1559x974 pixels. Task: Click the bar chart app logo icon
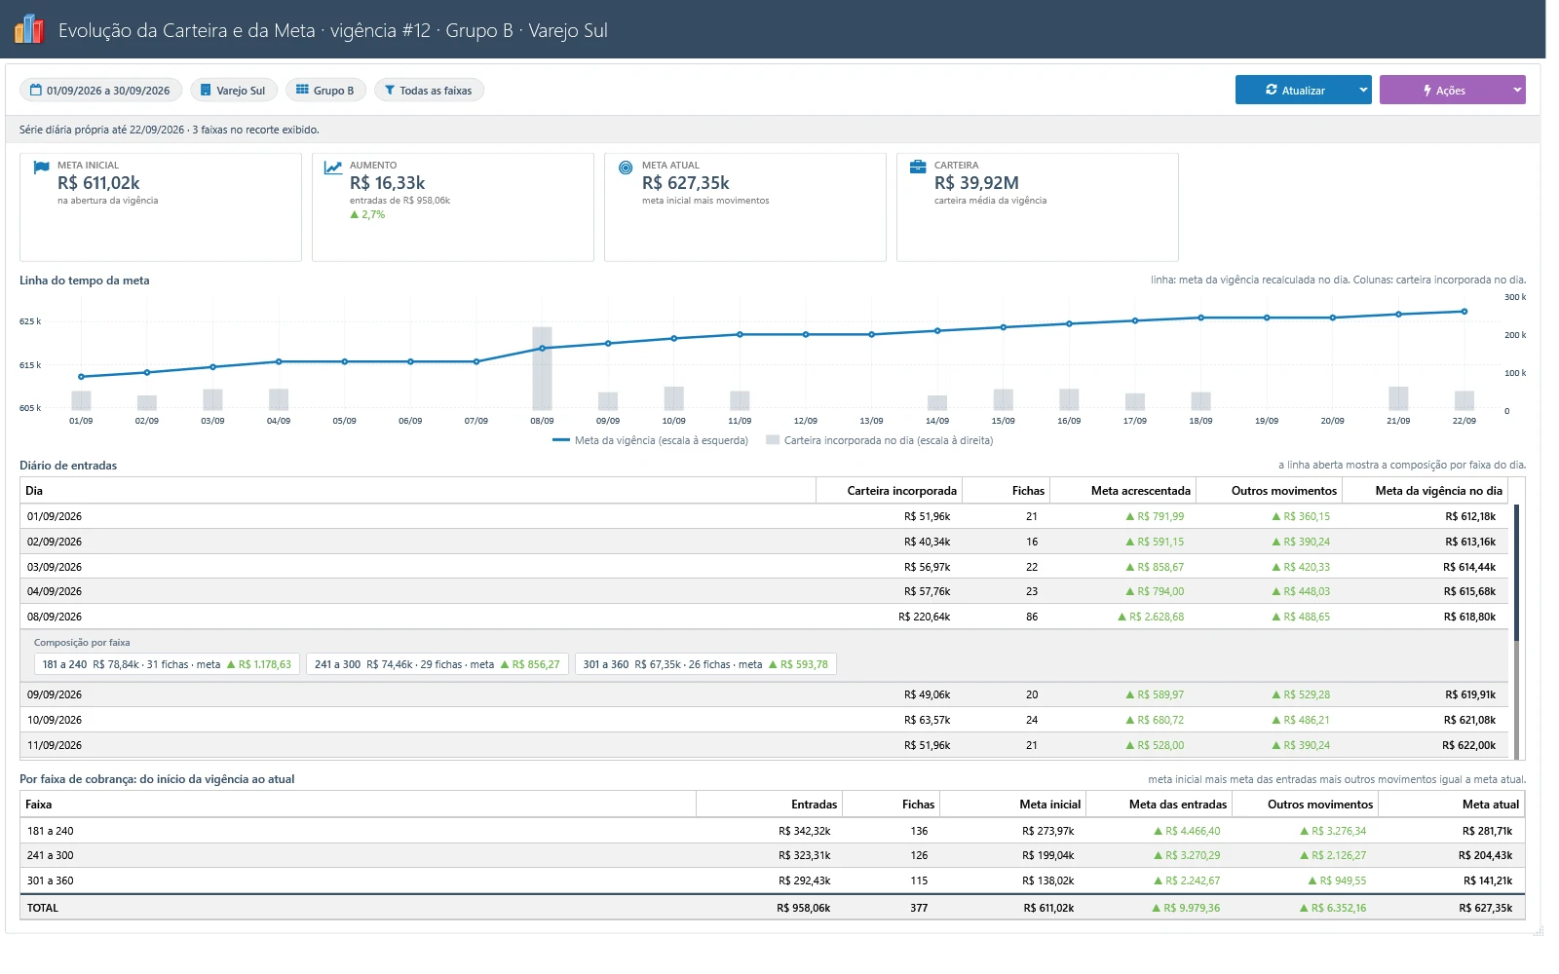pyautogui.click(x=29, y=29)
